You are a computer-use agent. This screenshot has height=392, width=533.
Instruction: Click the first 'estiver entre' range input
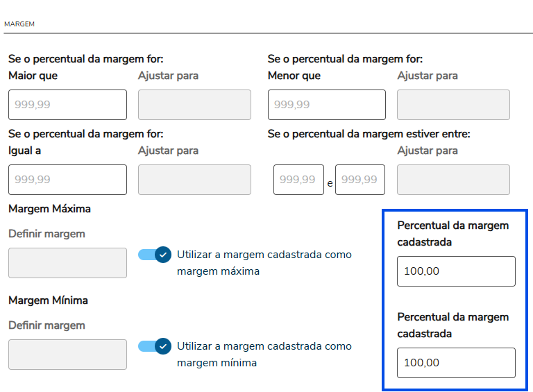298,180
